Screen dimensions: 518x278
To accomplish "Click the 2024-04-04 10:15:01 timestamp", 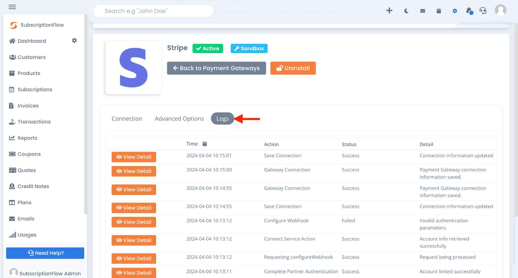I will click(x=209, y=156).
